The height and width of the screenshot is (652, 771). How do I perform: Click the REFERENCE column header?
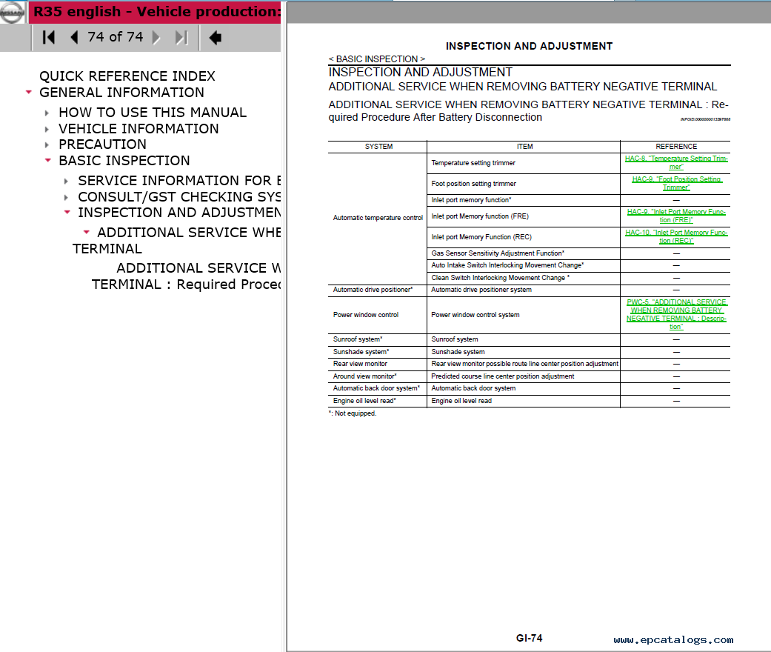pos(676,147)
